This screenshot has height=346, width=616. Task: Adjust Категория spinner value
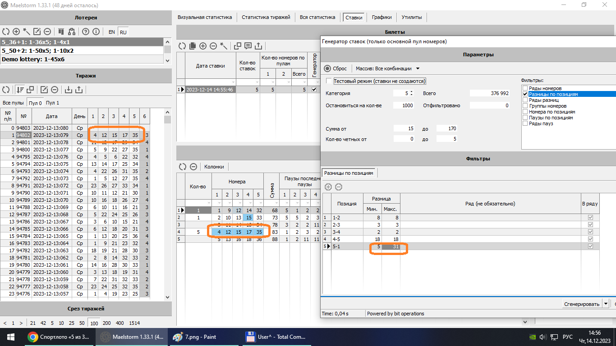pyautogui.click(x=411, y=93)
